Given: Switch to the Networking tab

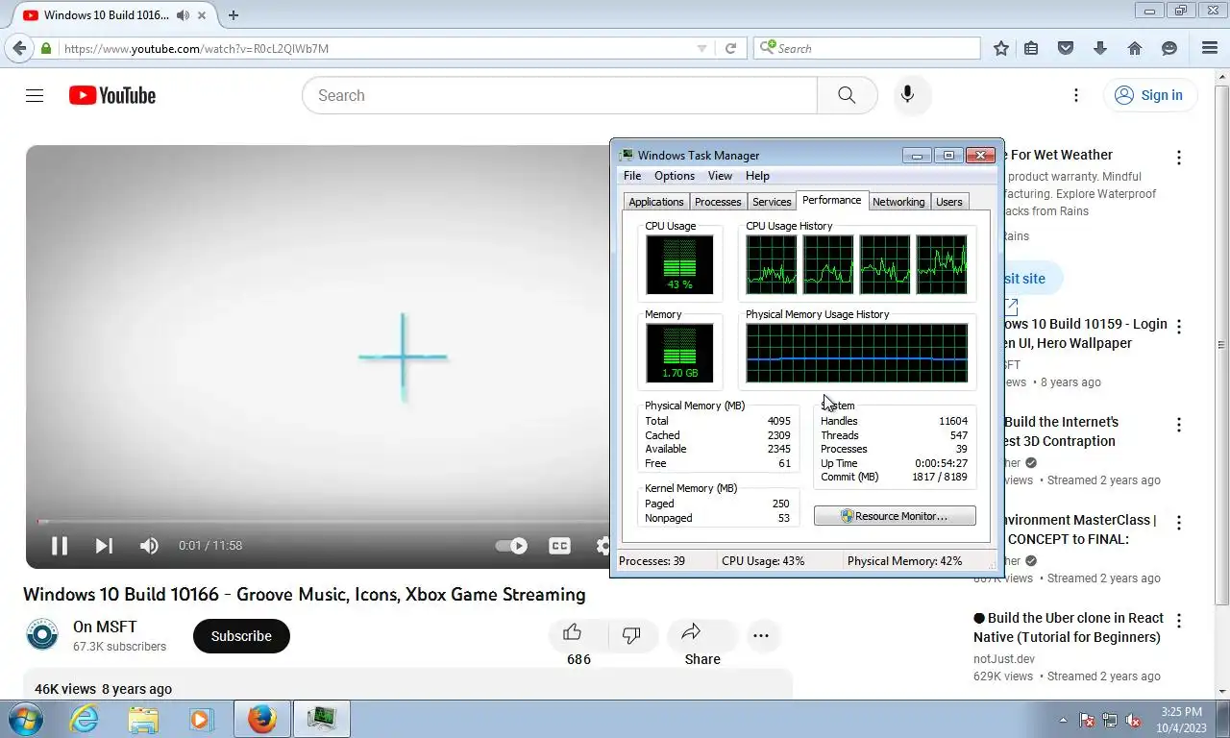Looking at the screenshot, I should [898, 202].
